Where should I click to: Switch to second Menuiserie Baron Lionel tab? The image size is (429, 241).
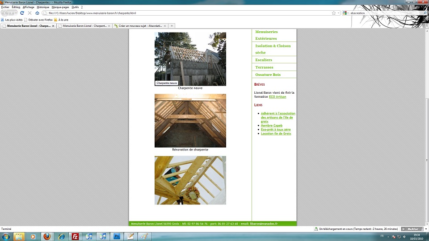84,26
